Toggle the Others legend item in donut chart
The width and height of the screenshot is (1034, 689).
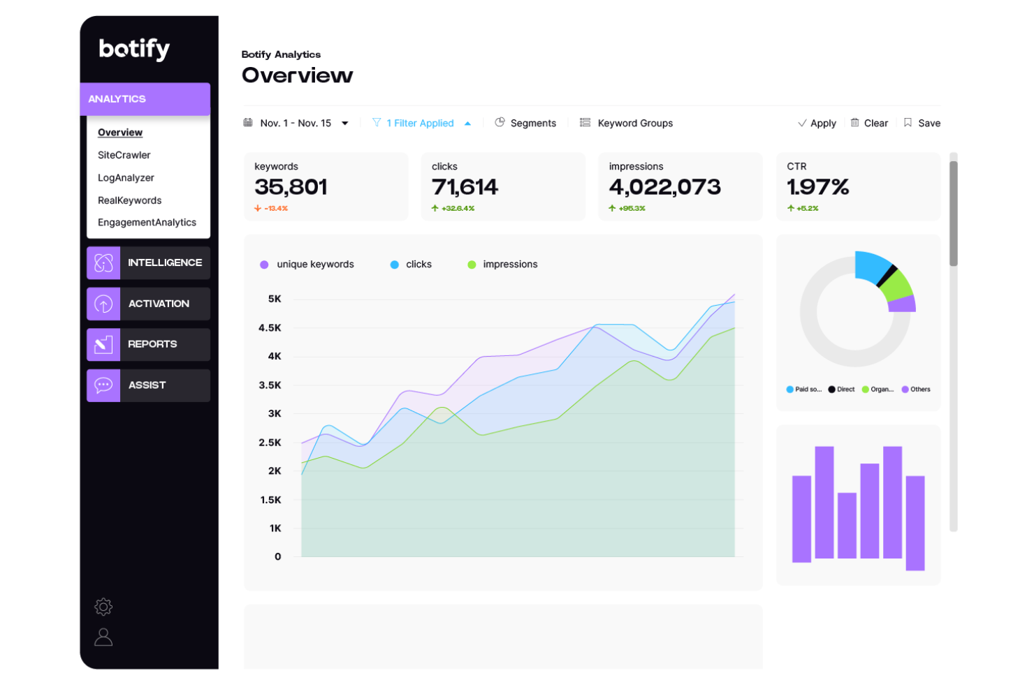click(916, 390)
